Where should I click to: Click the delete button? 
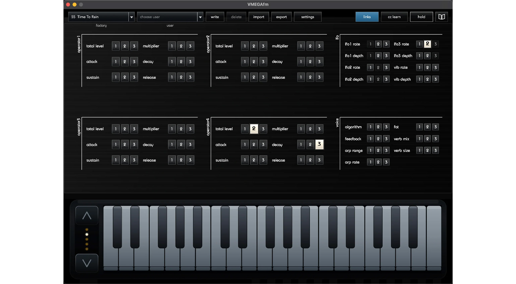[x=236, y=17]
